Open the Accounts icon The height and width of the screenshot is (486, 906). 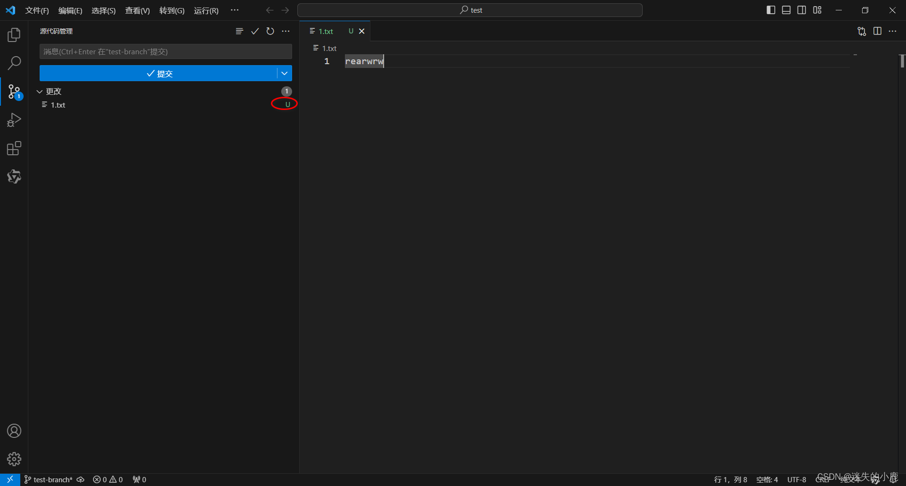[x=14, y=431]
